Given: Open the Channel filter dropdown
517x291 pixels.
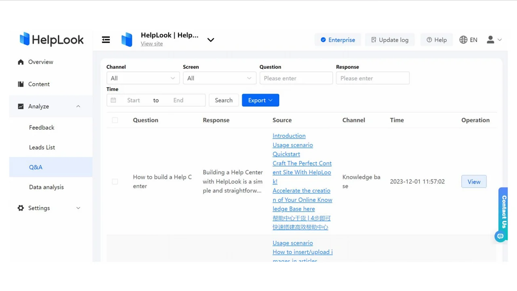Looking at the screenshot, I should pos(143,78).
